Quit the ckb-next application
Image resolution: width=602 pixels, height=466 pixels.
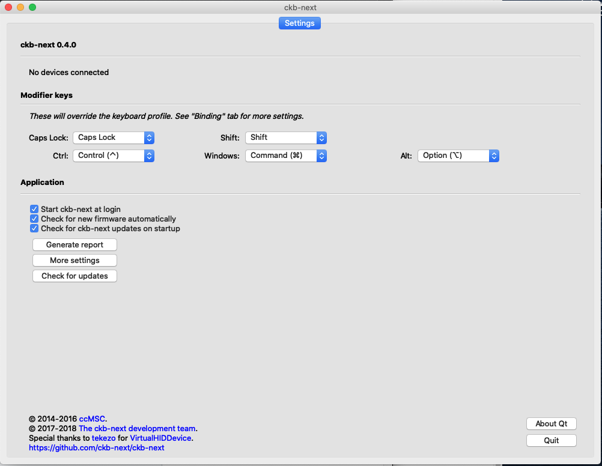pyautogui.click(x=552, y=440)
